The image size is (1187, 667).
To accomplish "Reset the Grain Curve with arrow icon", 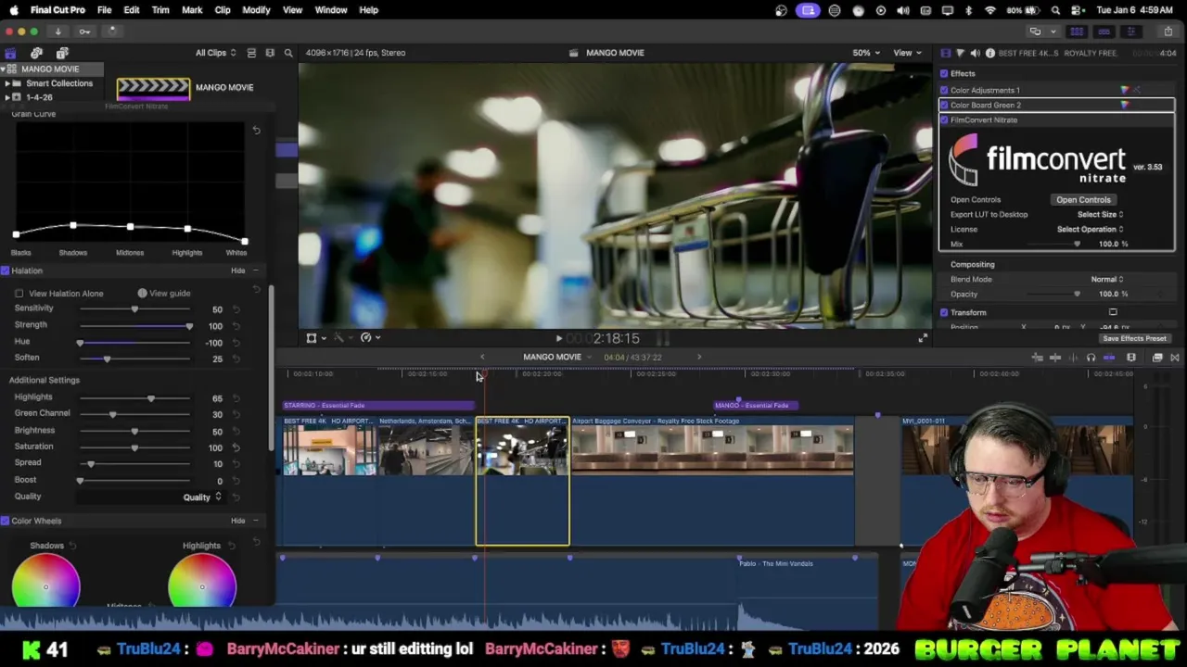I will (x=256, y=131).
